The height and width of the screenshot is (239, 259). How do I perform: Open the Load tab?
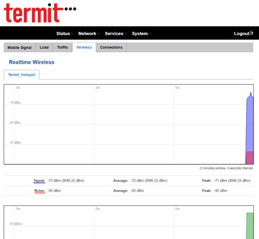44,47
